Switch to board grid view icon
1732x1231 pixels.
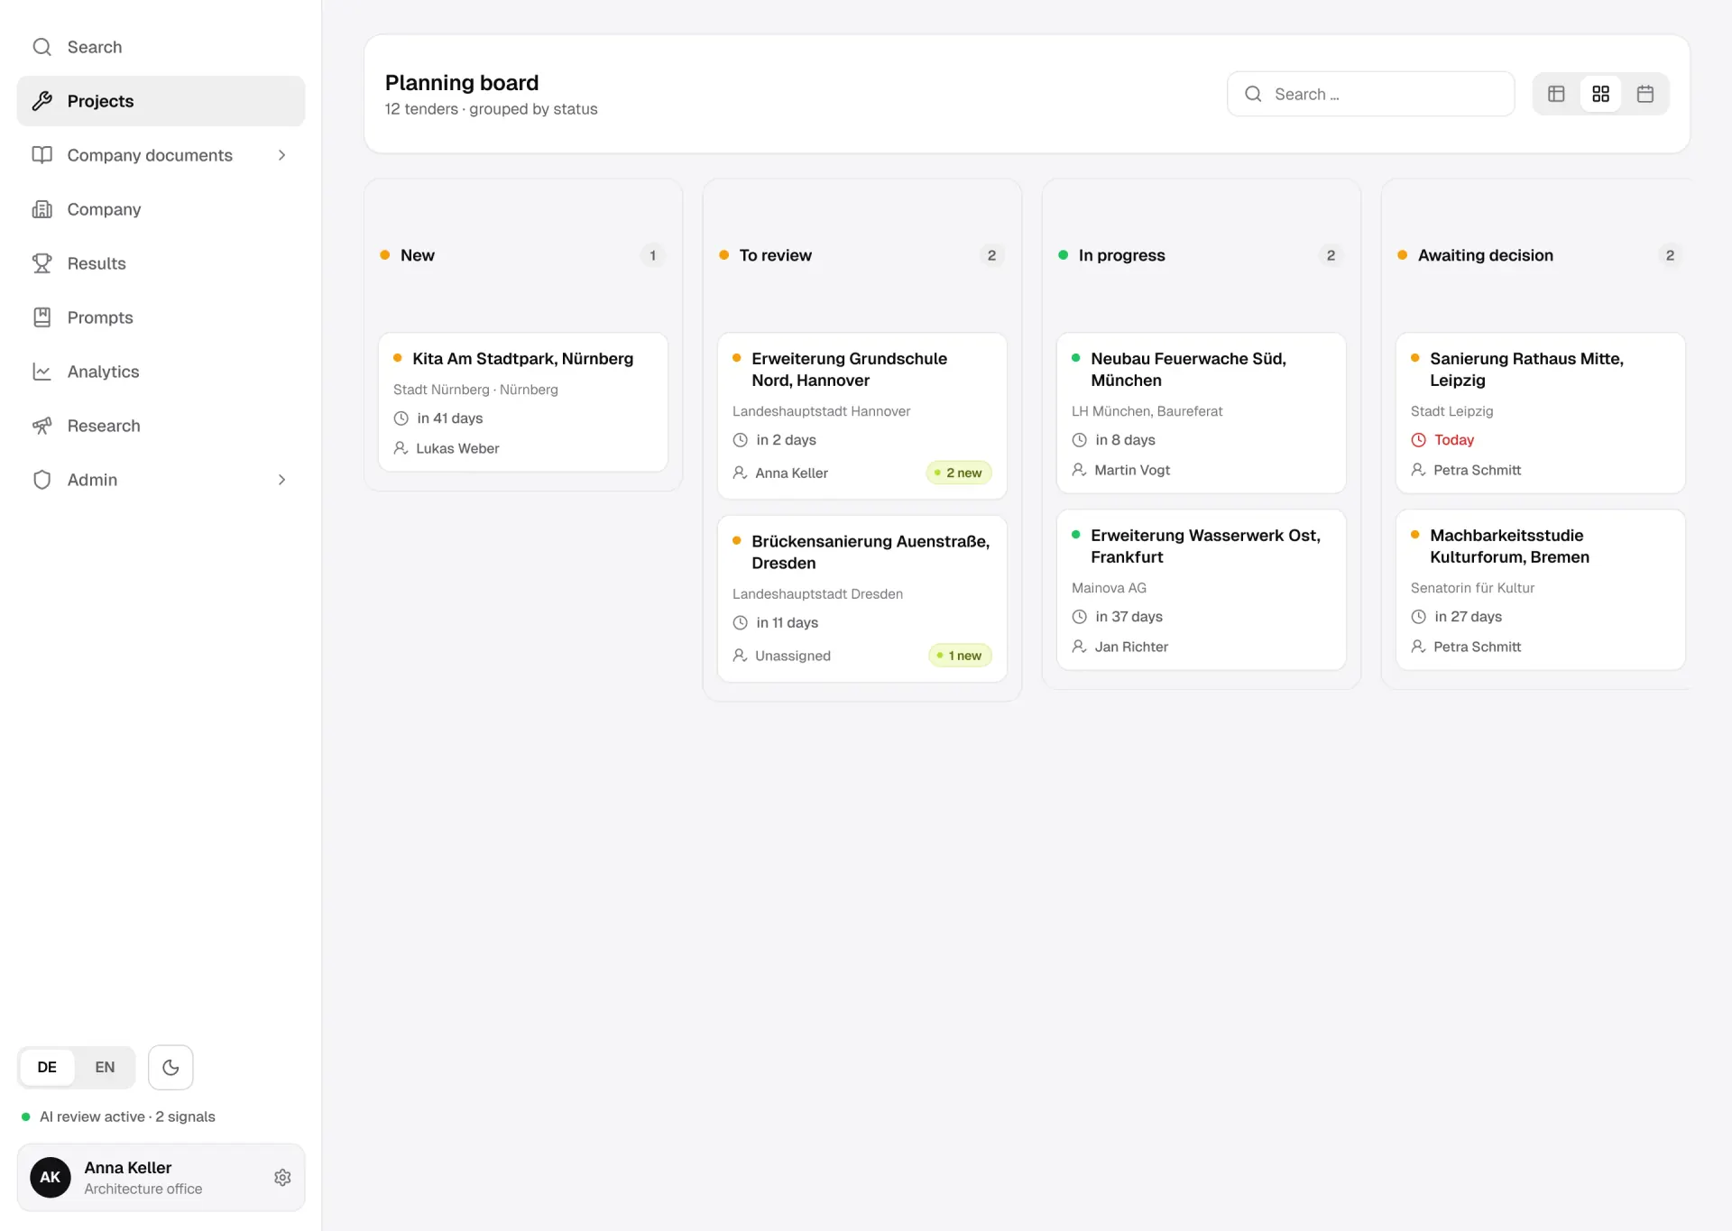(1600, 94)
